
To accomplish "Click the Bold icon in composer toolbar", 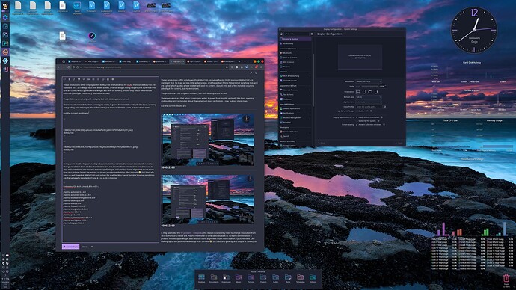I will tap(69, 79).
